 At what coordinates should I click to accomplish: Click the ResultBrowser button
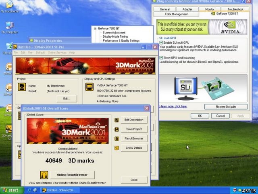point(134,138)
